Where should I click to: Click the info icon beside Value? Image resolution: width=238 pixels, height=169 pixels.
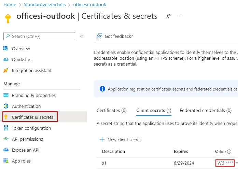229,152
